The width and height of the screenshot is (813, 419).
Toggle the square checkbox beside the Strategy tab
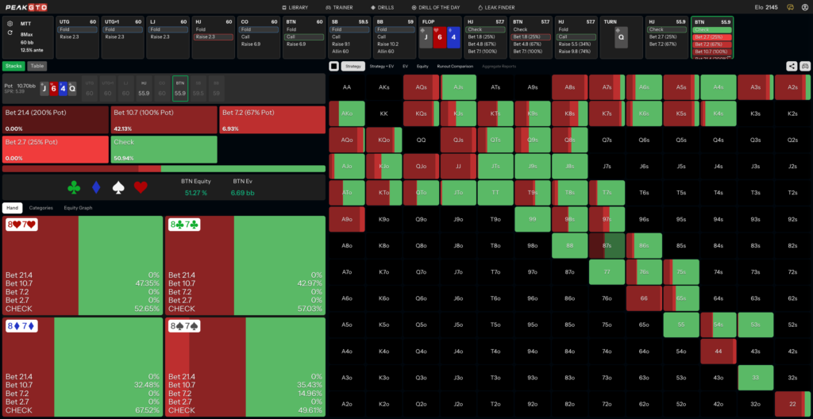pos(334,67)
